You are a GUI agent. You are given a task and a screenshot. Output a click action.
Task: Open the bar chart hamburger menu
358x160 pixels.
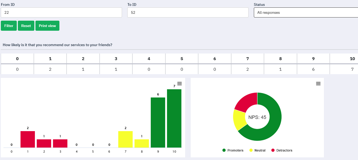pyautogui.click(x=180, y=83)
